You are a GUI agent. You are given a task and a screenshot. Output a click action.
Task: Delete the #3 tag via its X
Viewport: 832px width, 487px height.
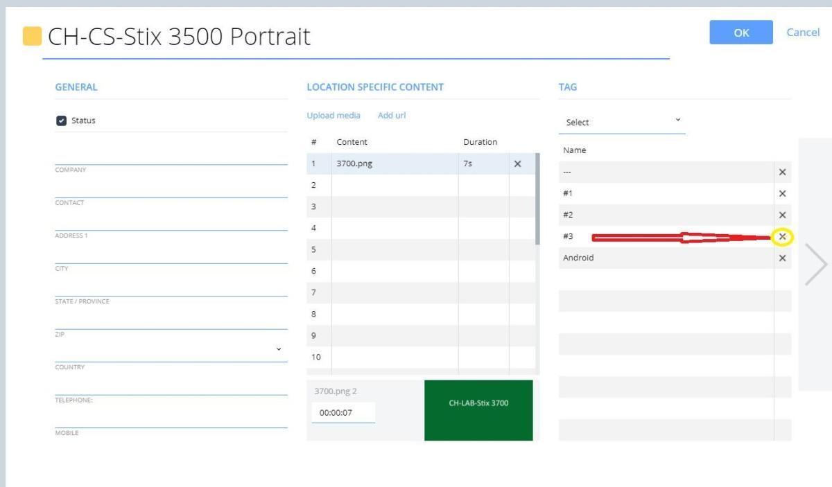[x=782, y=237]
